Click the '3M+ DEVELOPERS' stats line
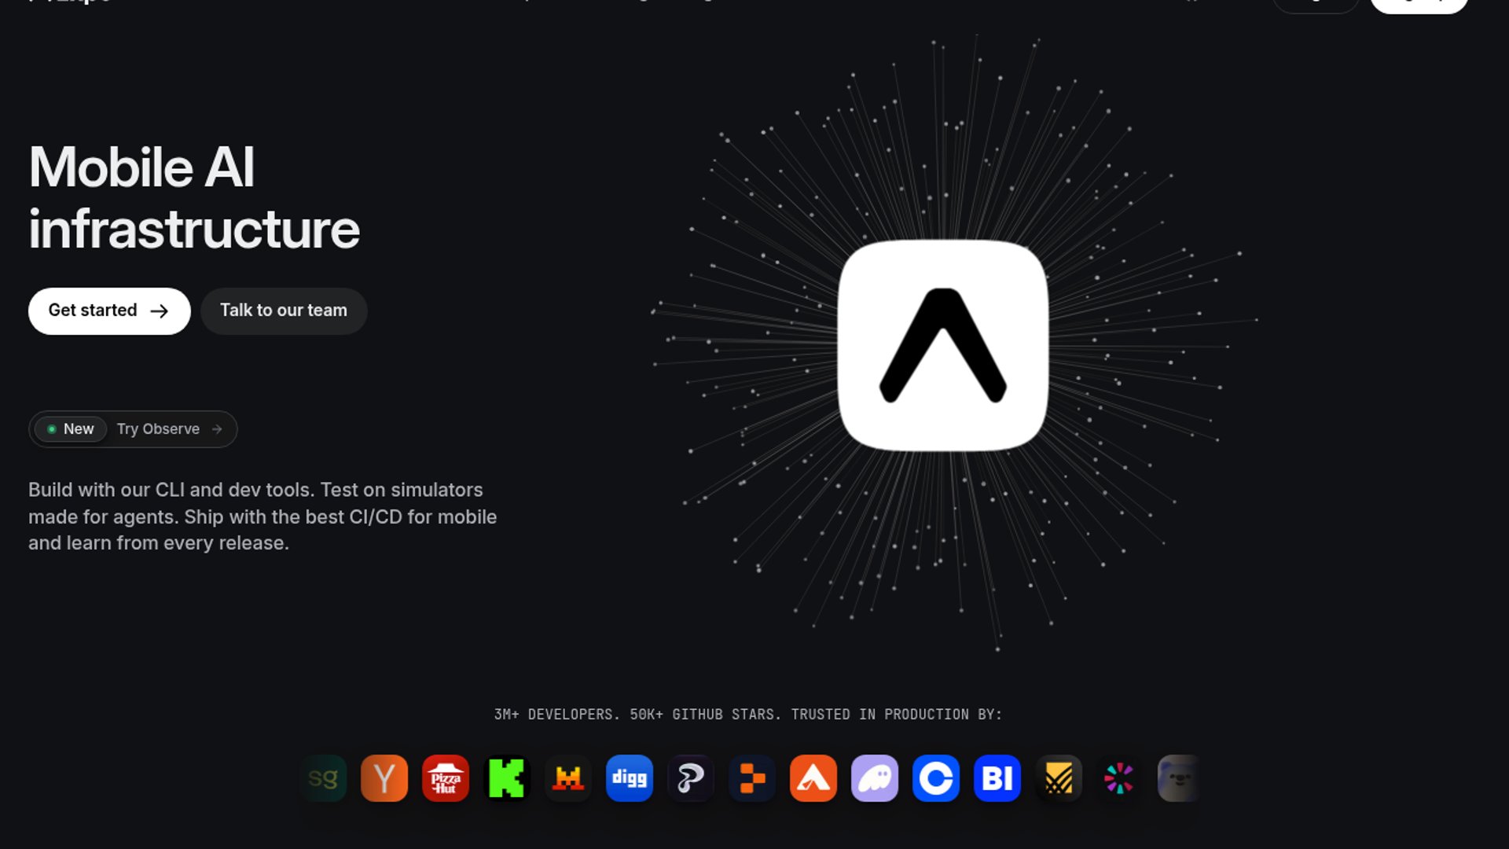The height and width of the screenshot is (849, 1509). coord(748,715)
